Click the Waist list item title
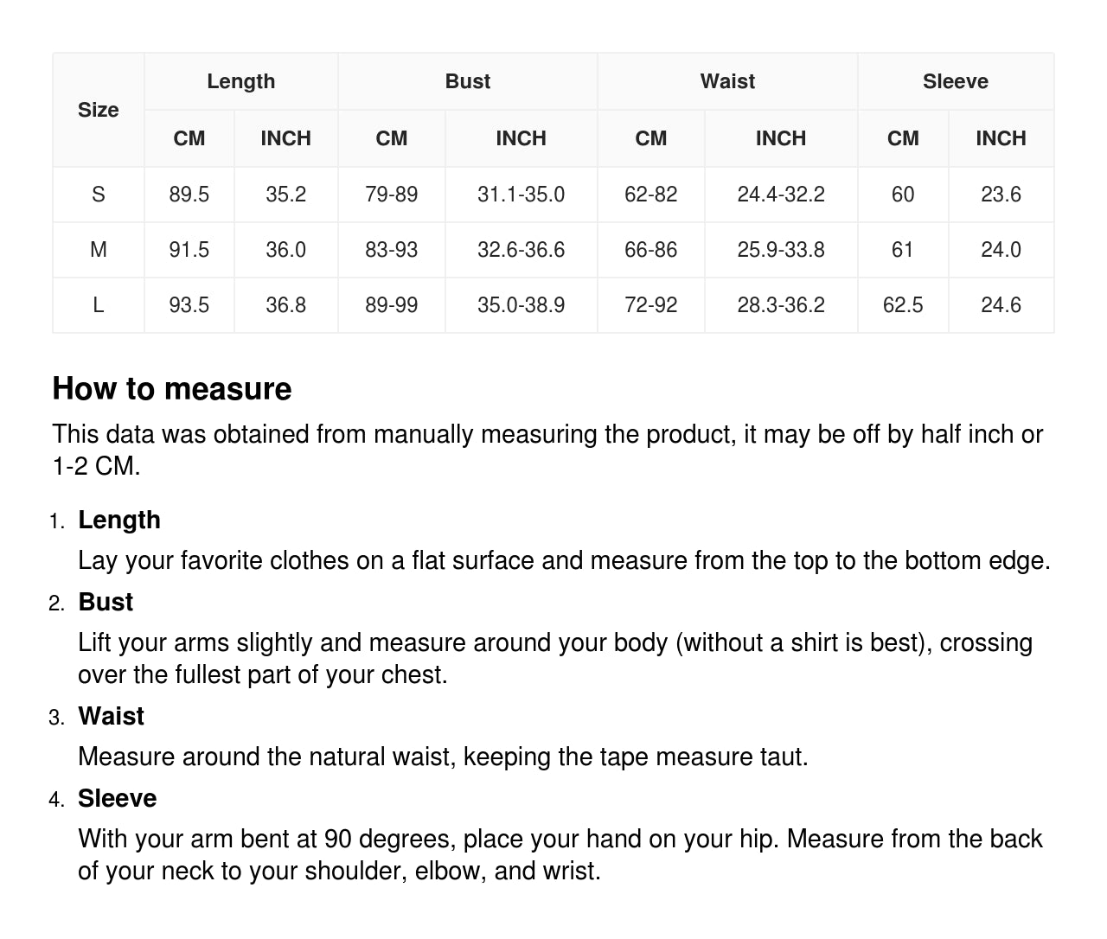 coord(111,716)
